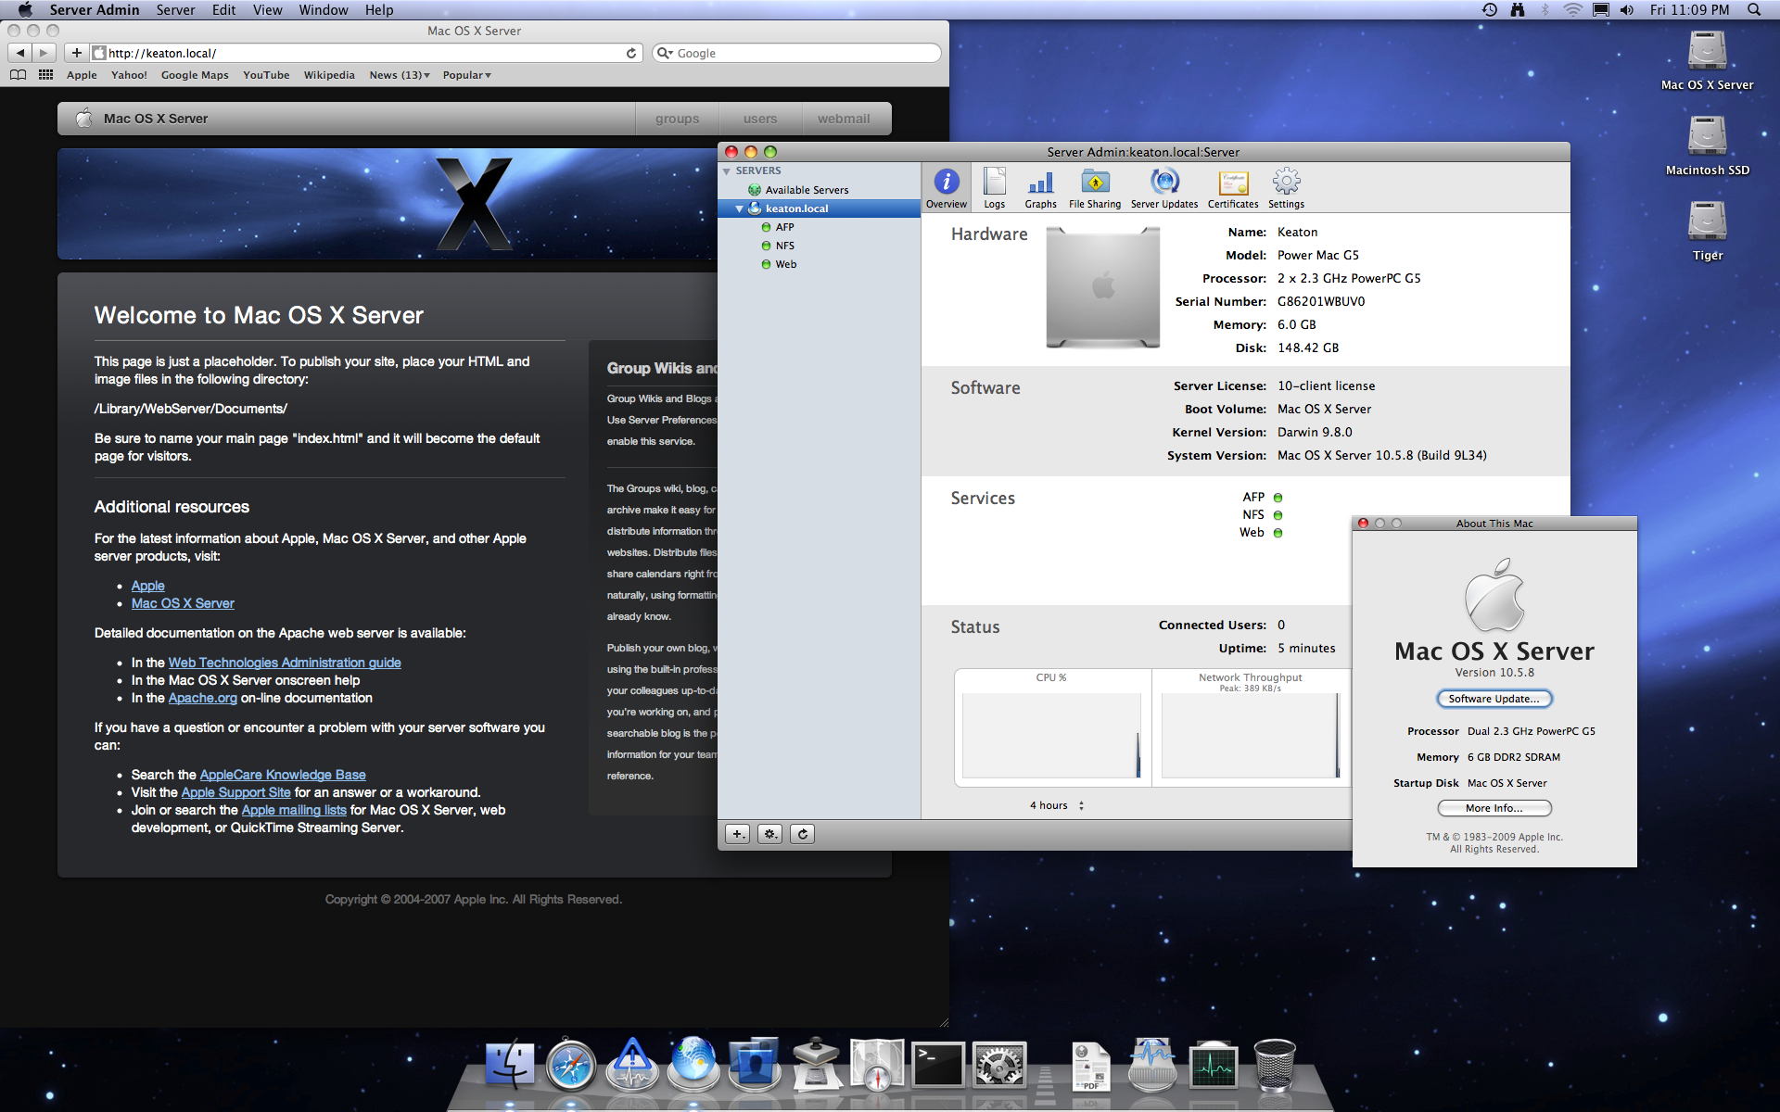Screen dimensions: 1780x1112
Task: Click the Software Update... button
Action: pyautogui.click(x=1494, y=699)
